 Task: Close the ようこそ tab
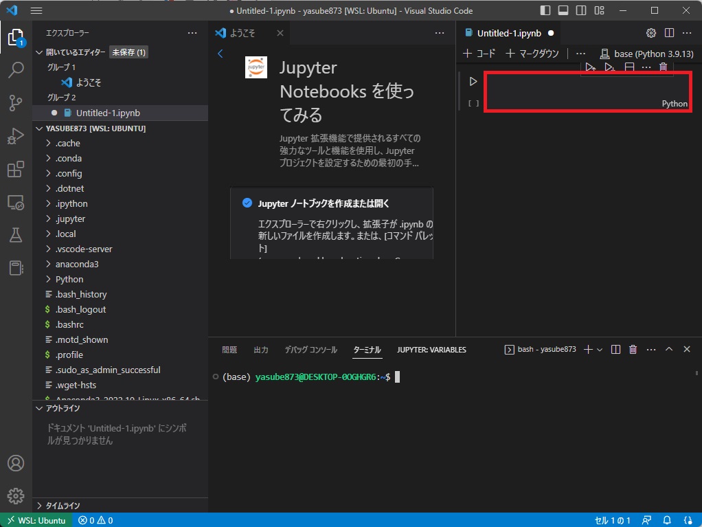tap(280, 33)
